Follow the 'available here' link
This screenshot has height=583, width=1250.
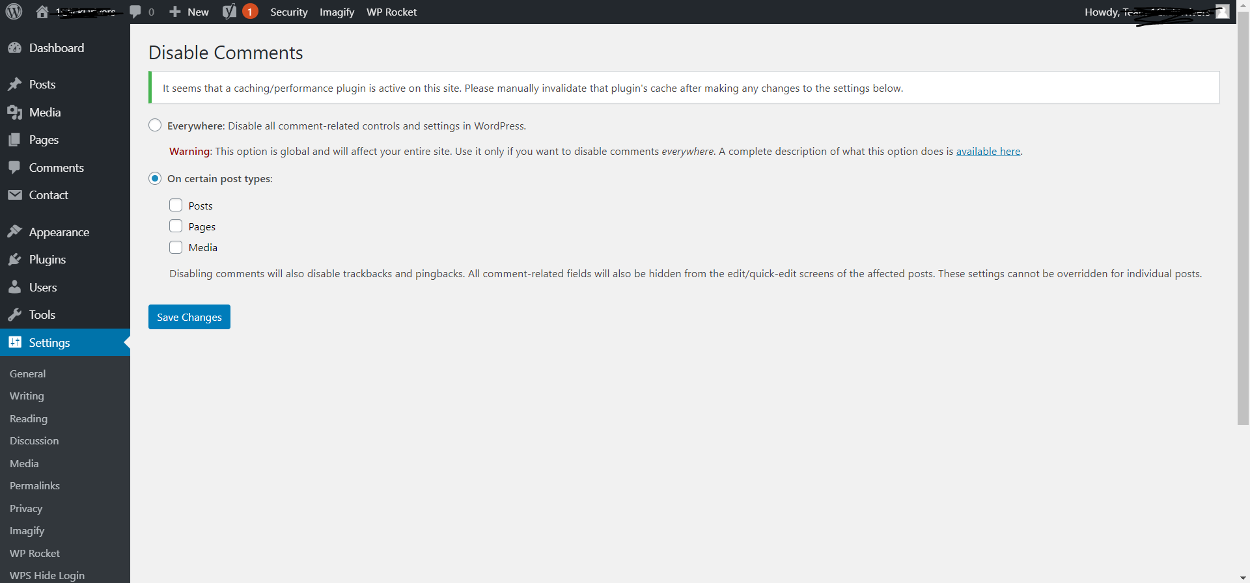click(988, 151)
